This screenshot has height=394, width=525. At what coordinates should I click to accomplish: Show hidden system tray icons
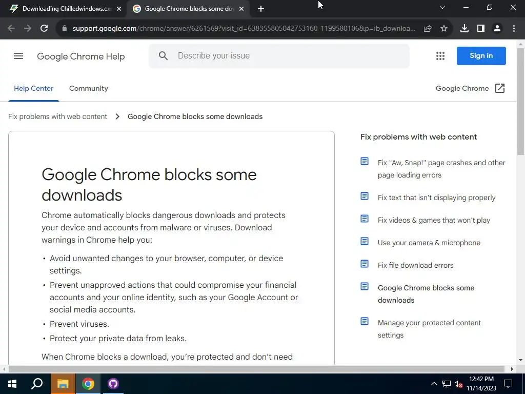[434, 384]
